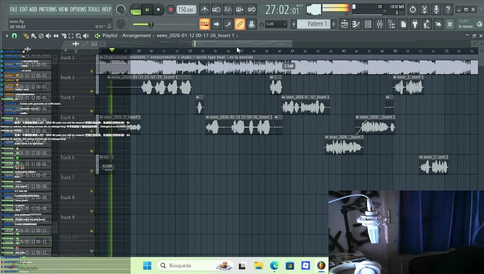The height and width of the screenshot is (274, 484).
Task: Open the OPTIONS menu
Action: click(78, 10)
